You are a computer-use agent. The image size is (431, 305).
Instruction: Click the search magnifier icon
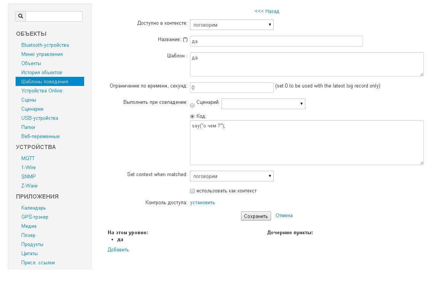pos(21,16)
